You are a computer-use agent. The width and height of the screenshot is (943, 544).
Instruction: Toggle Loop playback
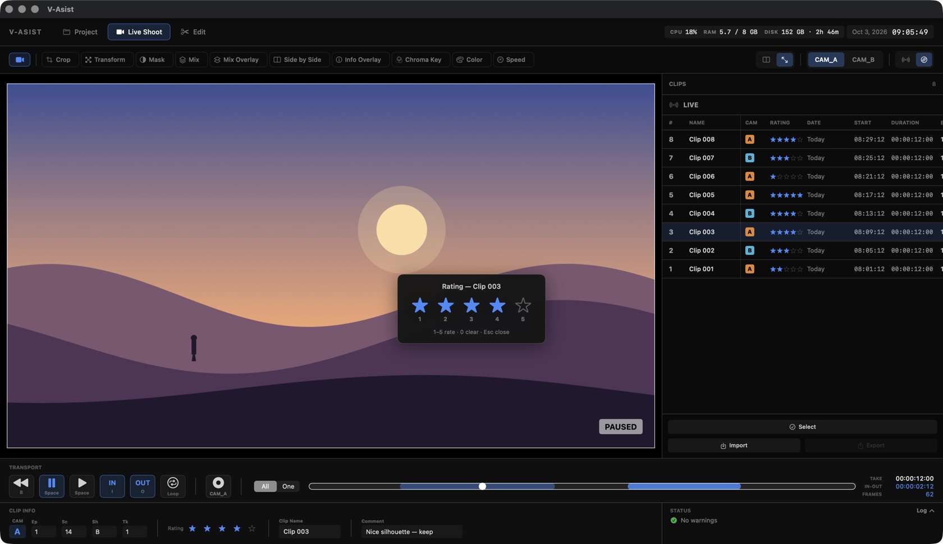pos(173,486)
